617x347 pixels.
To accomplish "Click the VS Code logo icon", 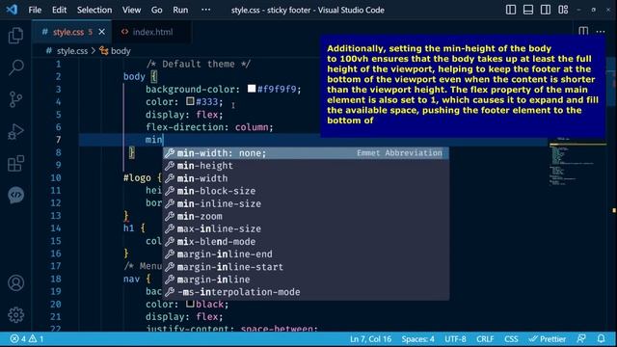I will pos(12,10).
